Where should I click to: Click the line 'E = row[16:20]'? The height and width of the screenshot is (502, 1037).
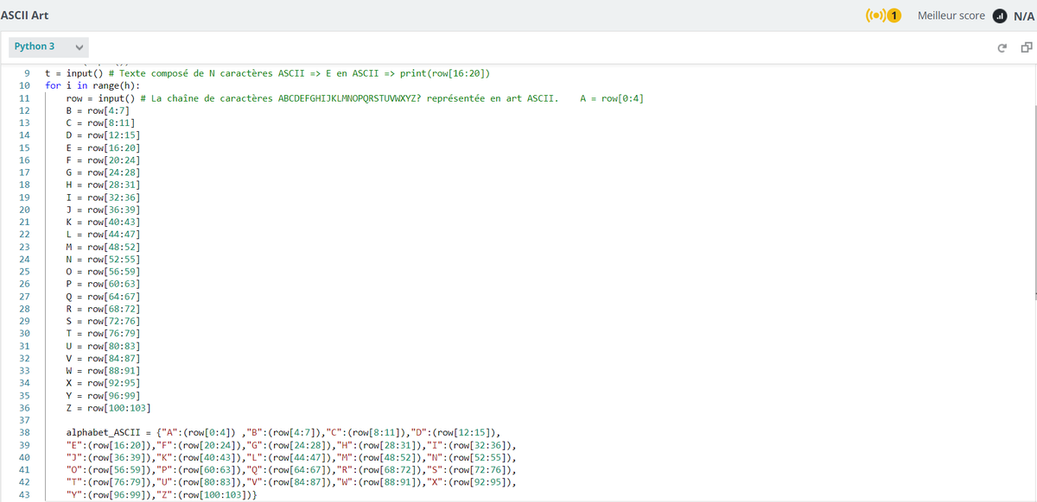tap(104, 147)
